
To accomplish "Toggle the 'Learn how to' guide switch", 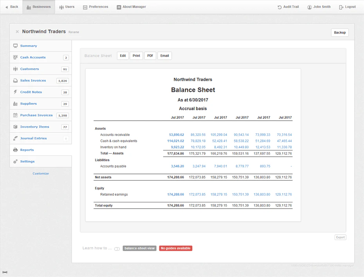I will click(117, 248).
